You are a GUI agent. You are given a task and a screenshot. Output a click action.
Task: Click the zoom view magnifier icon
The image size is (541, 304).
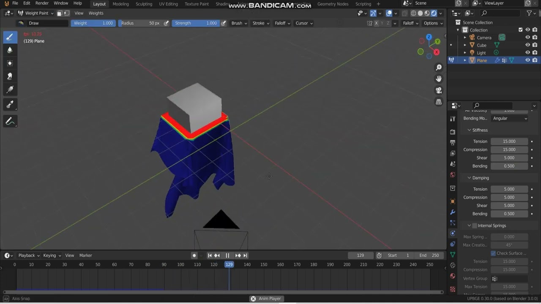pos(439,68)
